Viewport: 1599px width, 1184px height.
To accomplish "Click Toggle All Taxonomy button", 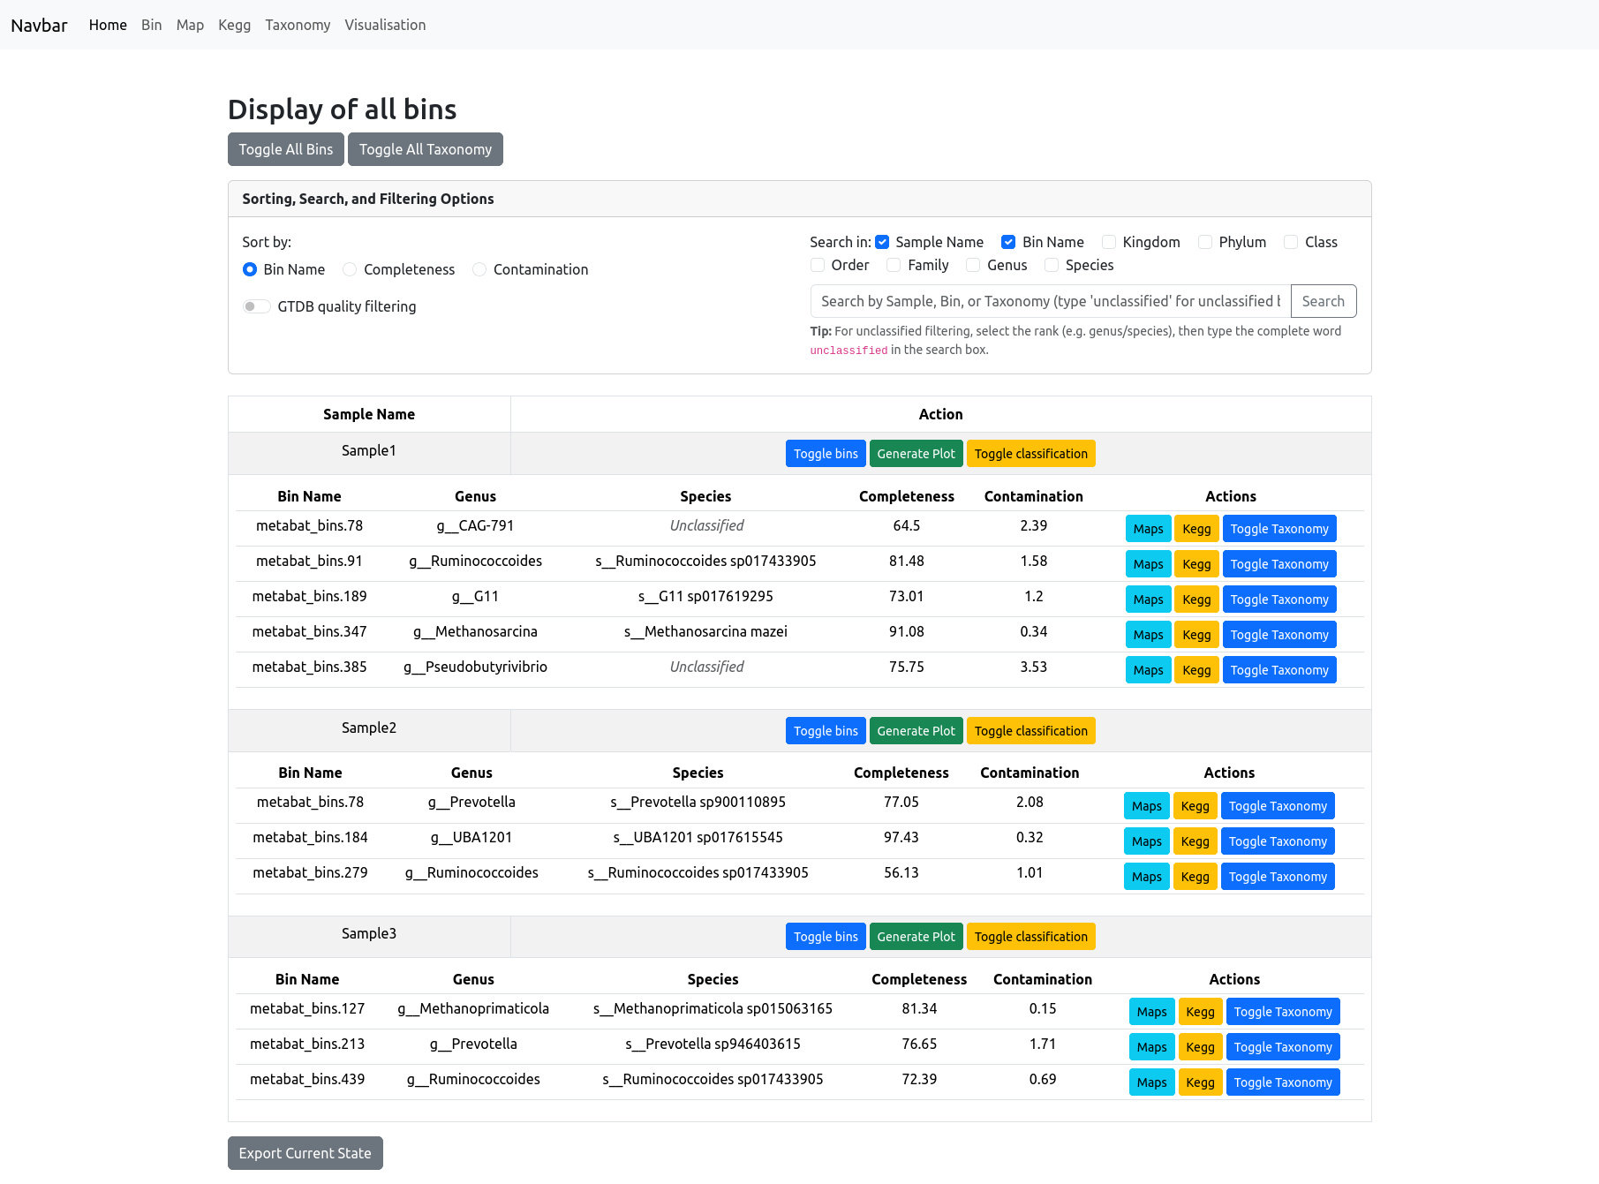I will 425,149.
